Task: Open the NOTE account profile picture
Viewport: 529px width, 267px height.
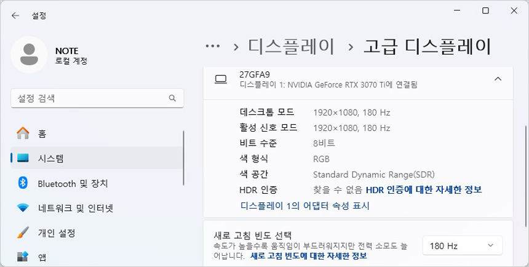Action: click(x=29, y=55)
